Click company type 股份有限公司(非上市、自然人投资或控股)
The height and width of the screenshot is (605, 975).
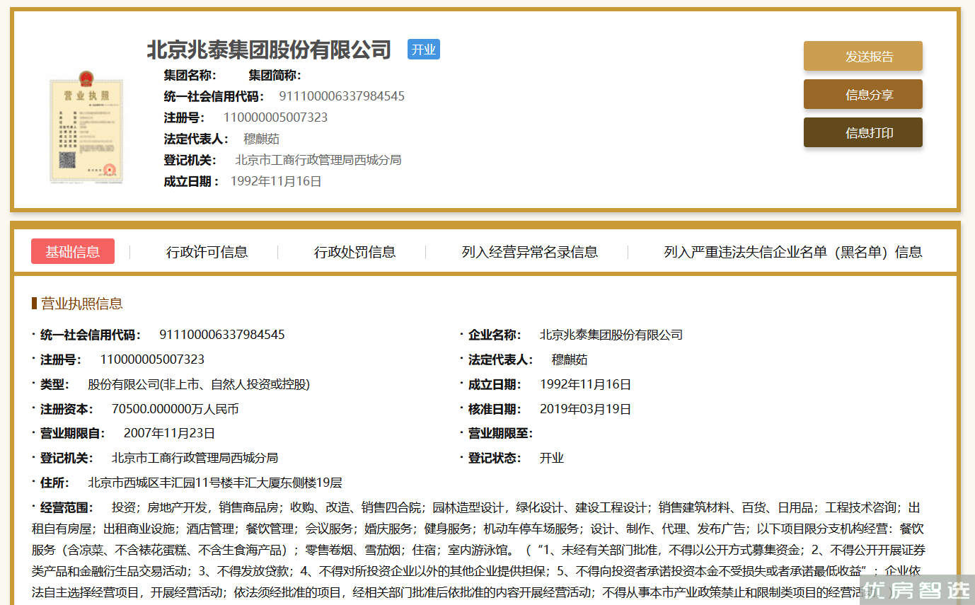tap(199, 384)
